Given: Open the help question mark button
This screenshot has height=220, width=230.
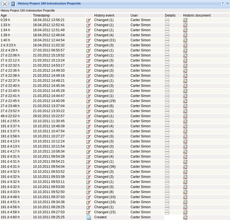Looking at the screenshot, I should tap(222, 3).
